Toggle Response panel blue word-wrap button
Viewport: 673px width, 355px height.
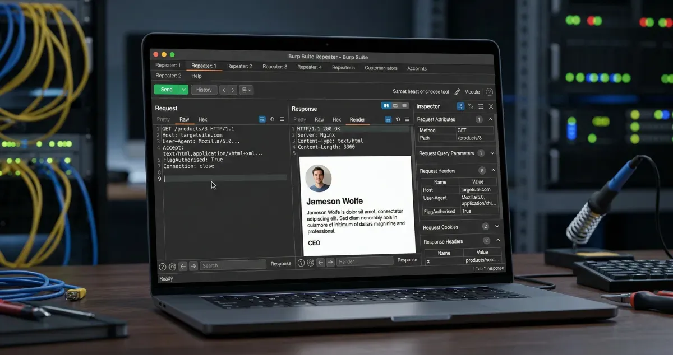coord(388,119)
